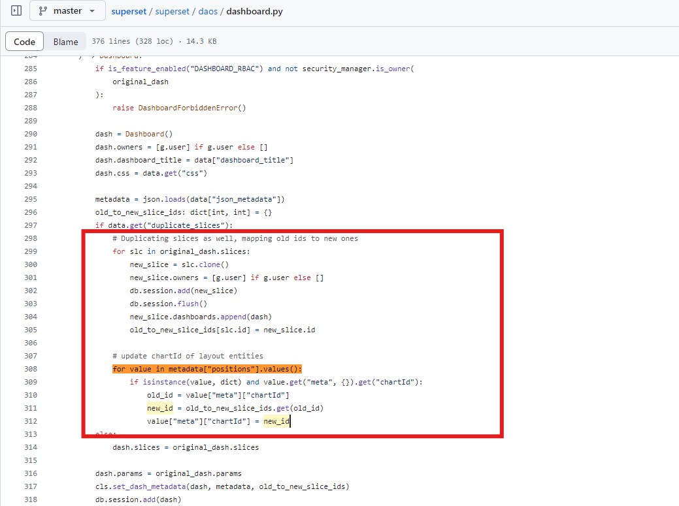This screenshot has width=679, height=506.
Task: Select line number 299
Action: coord(31,251)
